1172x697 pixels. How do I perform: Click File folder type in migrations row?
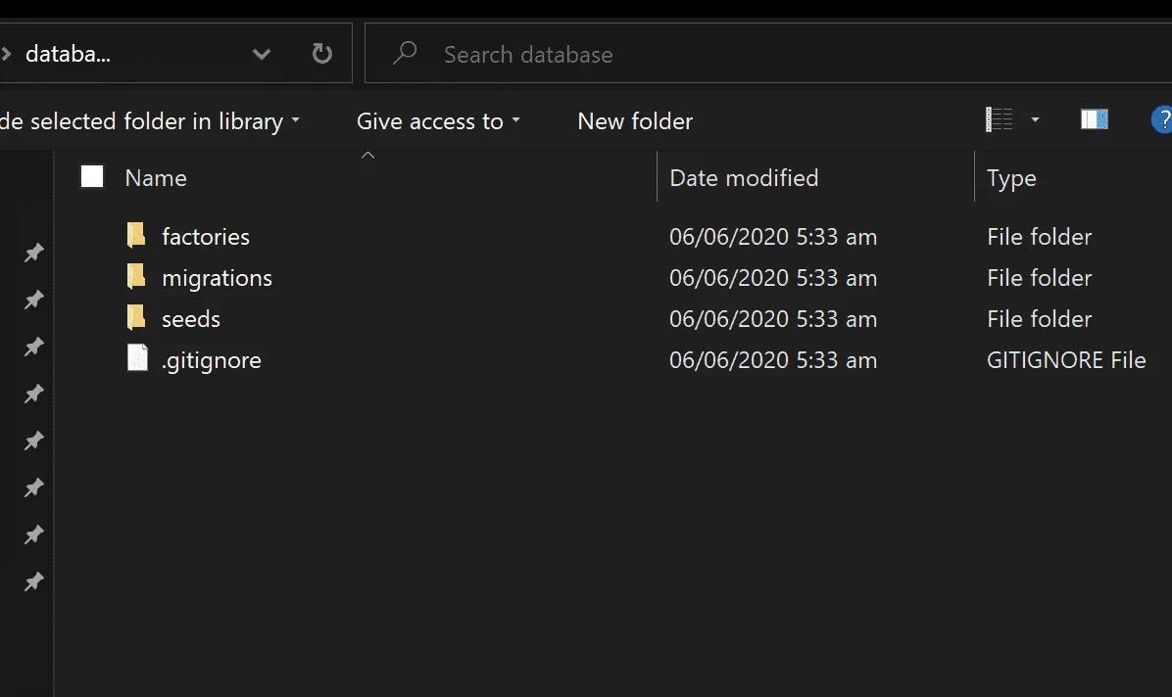point(1039,278)
